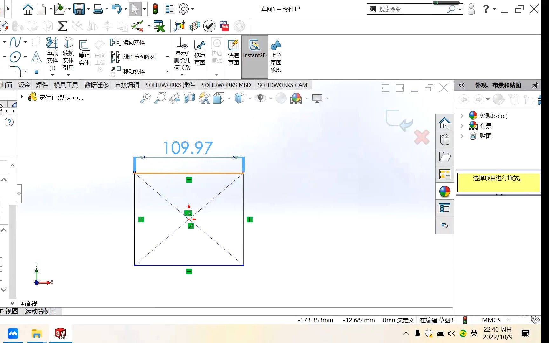549x343 pixels.
Task: Open File Explorer folder in task pane
Action: click(445, 157)
